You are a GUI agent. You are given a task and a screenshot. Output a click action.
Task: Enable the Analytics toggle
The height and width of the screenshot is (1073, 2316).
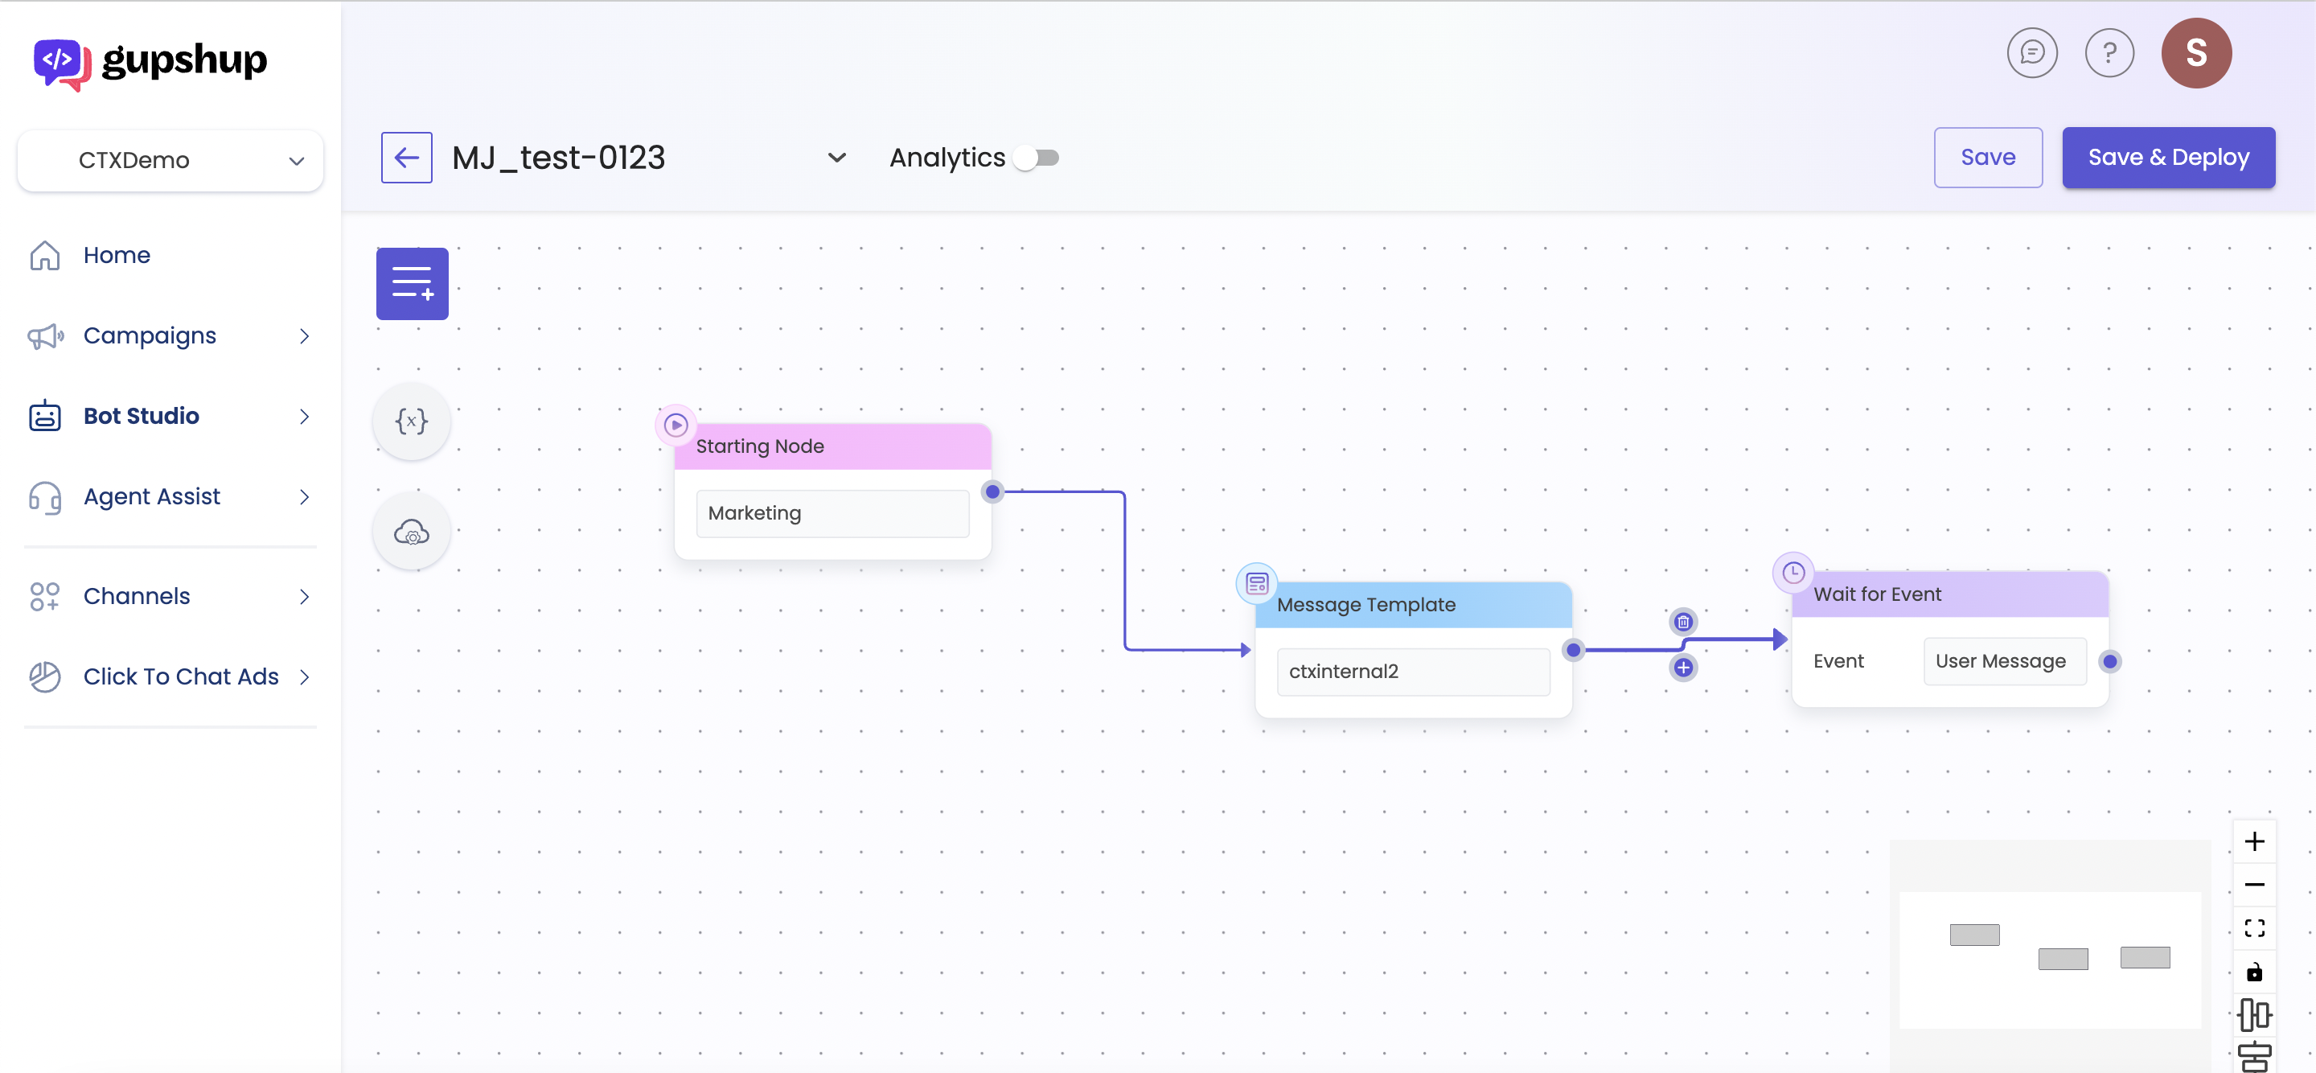(1037, 158)
